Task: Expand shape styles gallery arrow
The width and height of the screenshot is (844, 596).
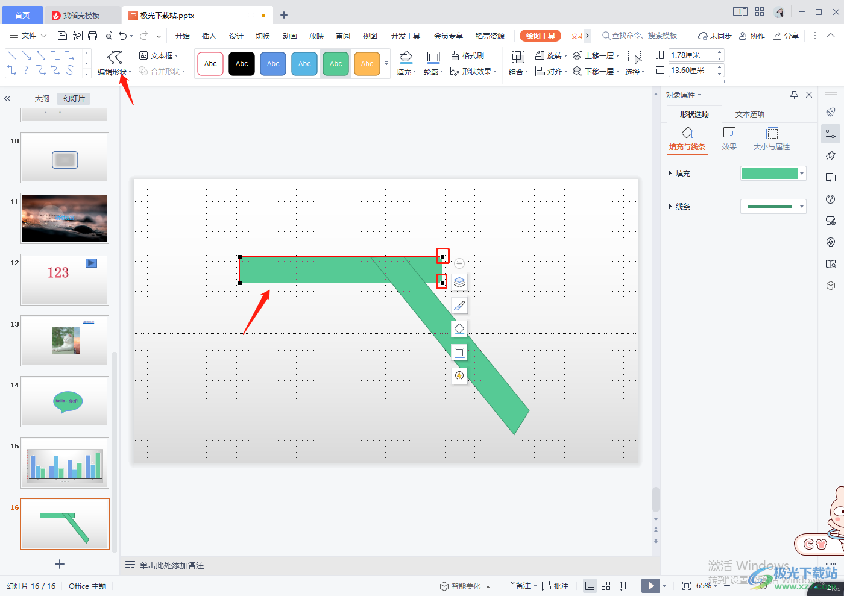Action: [386, 63]
